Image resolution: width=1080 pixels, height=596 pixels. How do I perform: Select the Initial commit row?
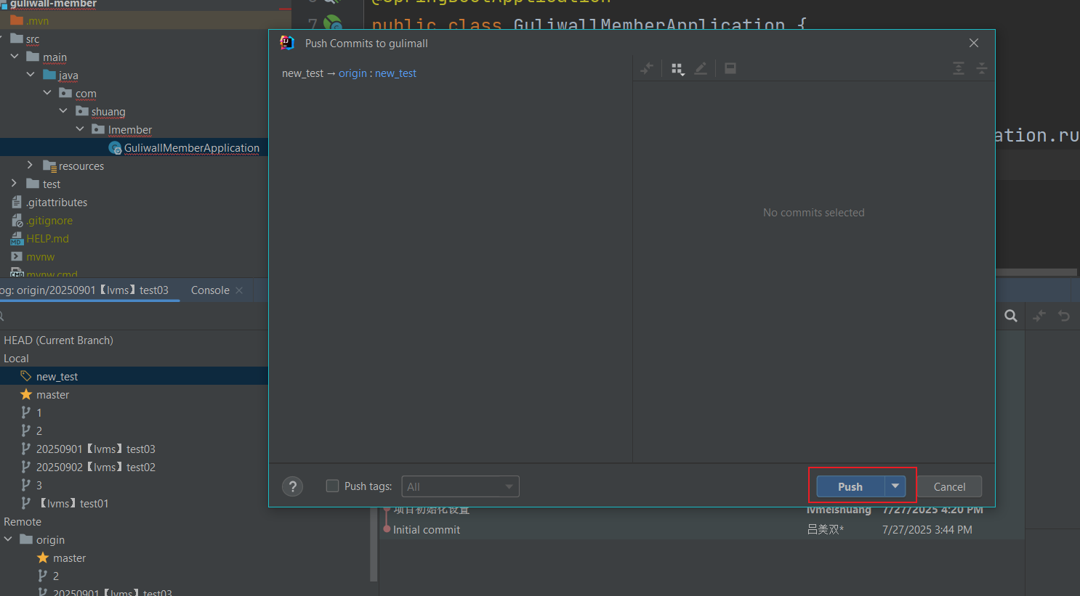click(701, 530)
